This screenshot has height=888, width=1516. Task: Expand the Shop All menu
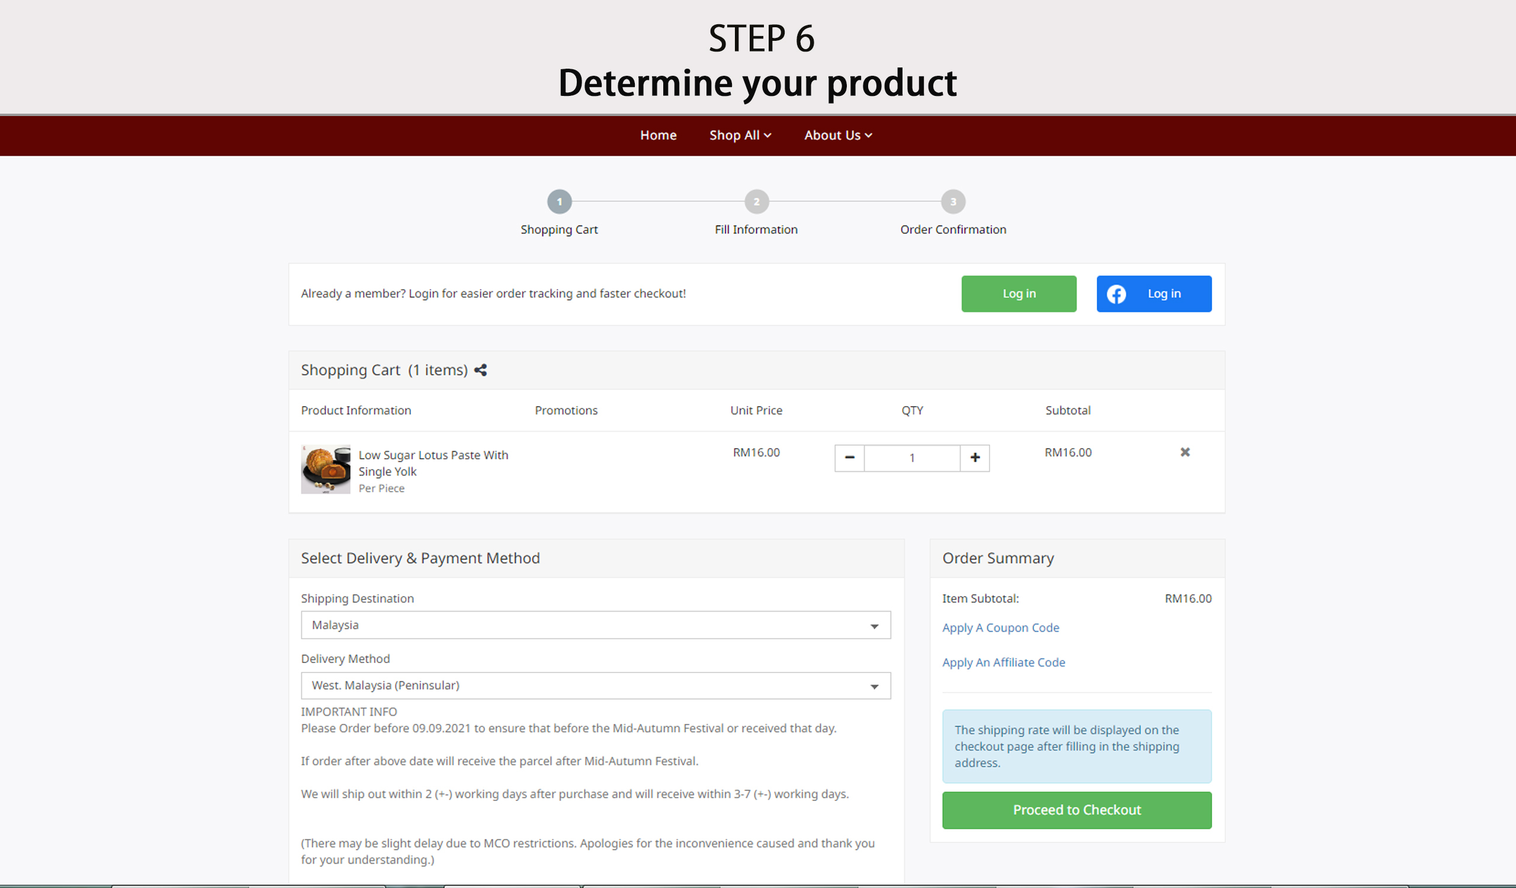pos(740,136)
